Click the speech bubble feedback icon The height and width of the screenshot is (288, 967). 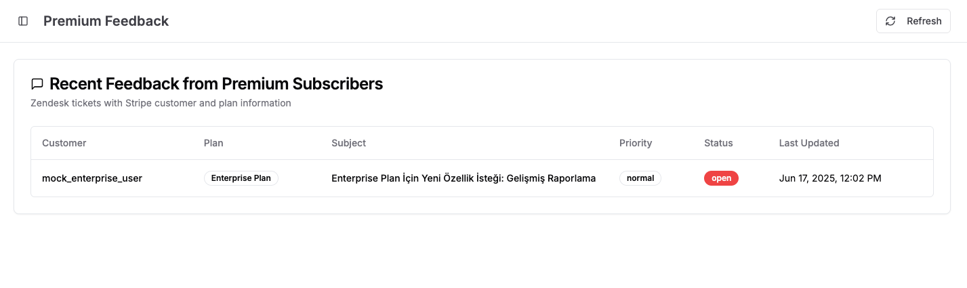coord(37,84)
